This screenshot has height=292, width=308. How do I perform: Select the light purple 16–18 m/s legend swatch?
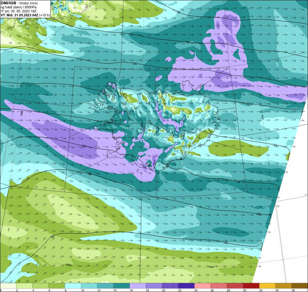[138, 286]
